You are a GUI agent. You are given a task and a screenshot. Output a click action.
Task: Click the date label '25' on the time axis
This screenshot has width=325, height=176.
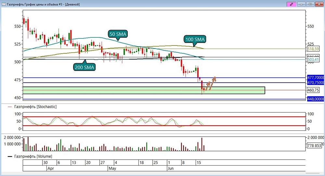tap(155, 163)
